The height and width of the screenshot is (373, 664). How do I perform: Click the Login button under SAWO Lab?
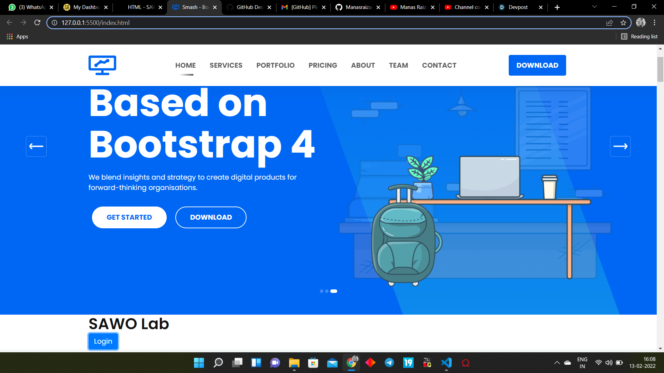[103, 341]
